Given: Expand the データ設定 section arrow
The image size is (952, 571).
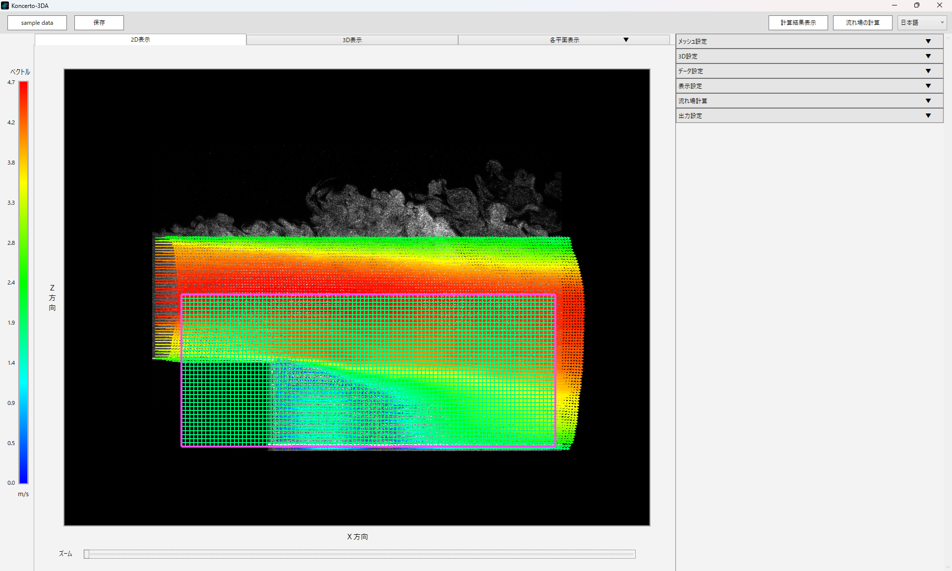Looking at the screenshot, I should tap(928, 71).
